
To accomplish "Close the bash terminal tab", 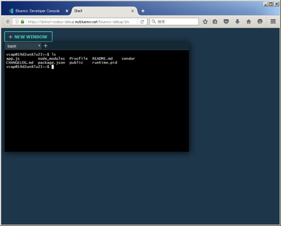I will point(39,45).
